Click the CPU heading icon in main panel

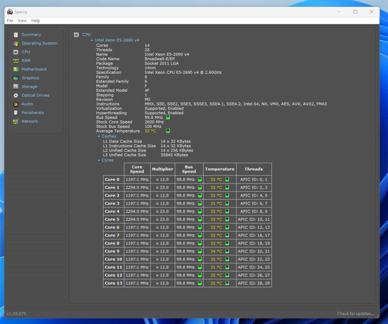point(76,35)
